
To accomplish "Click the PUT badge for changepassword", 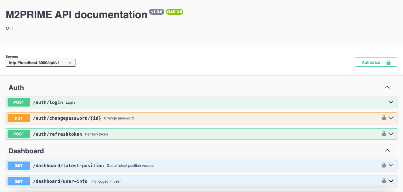I will [x=19, y=118].
